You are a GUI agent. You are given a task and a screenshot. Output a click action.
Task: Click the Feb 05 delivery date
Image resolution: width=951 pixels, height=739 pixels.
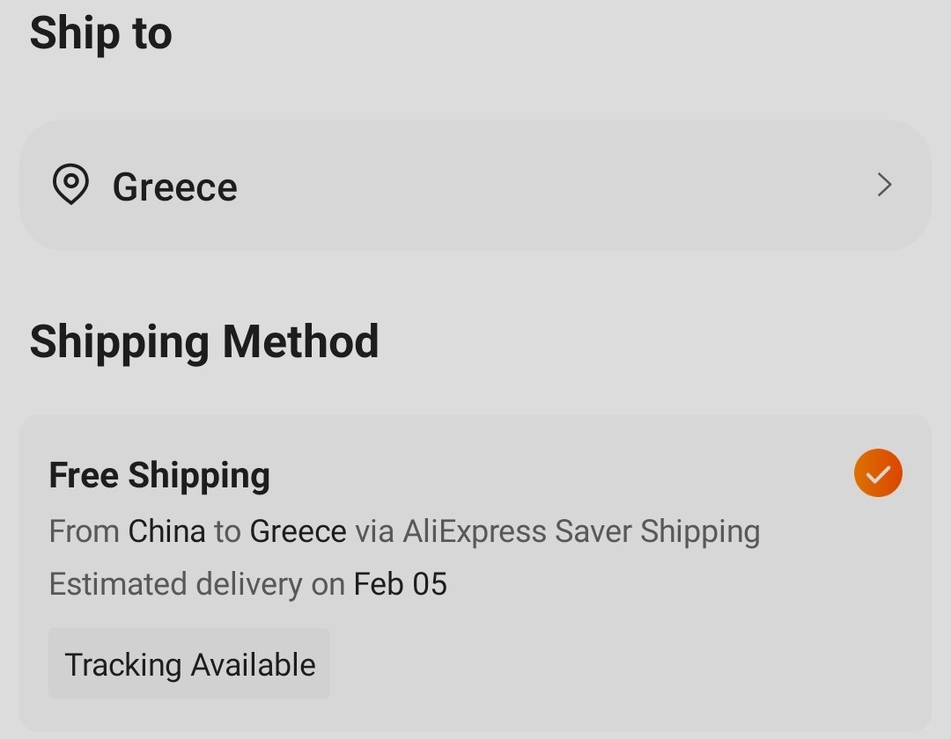[401, 584]
